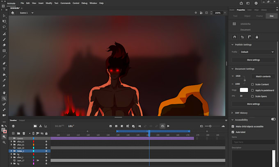Viewport: 279px width, 167px height.
Task: Open the Modify menu
Action: 49,3
